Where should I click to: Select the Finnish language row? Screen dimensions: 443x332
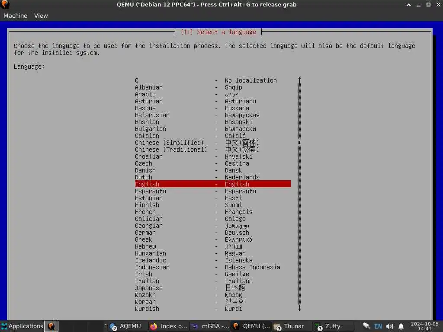tap(213, 205)
